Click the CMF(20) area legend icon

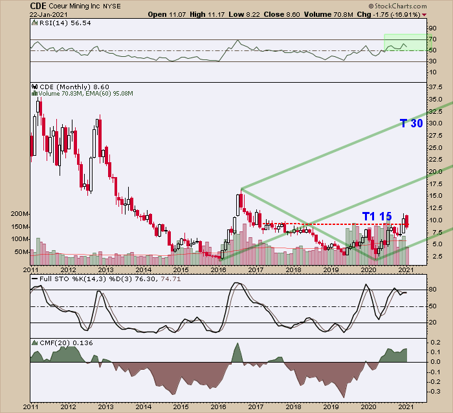click(x=35, y=343)
